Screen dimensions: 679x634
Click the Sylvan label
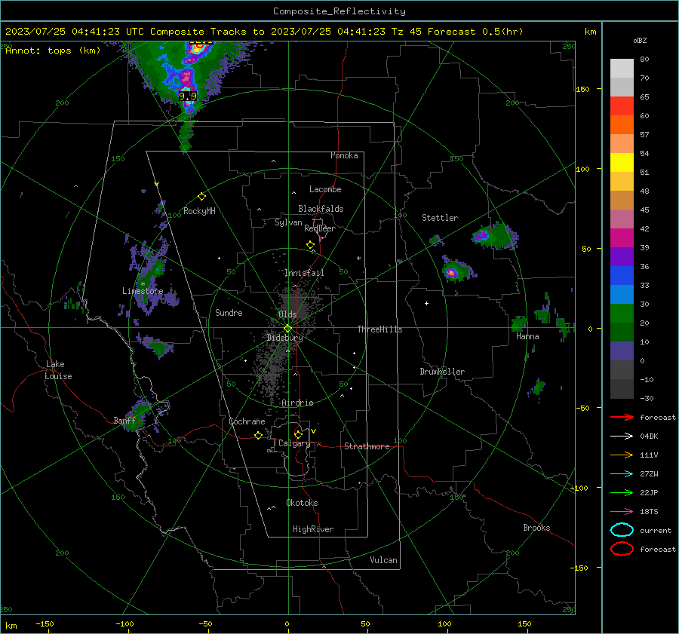point(288,222)
